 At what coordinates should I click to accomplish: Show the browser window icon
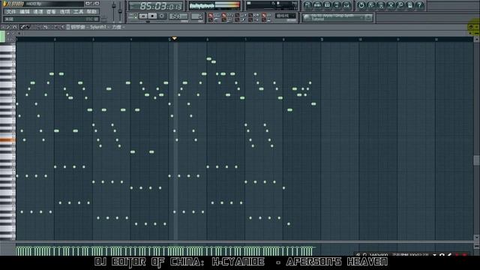[337, 5]
